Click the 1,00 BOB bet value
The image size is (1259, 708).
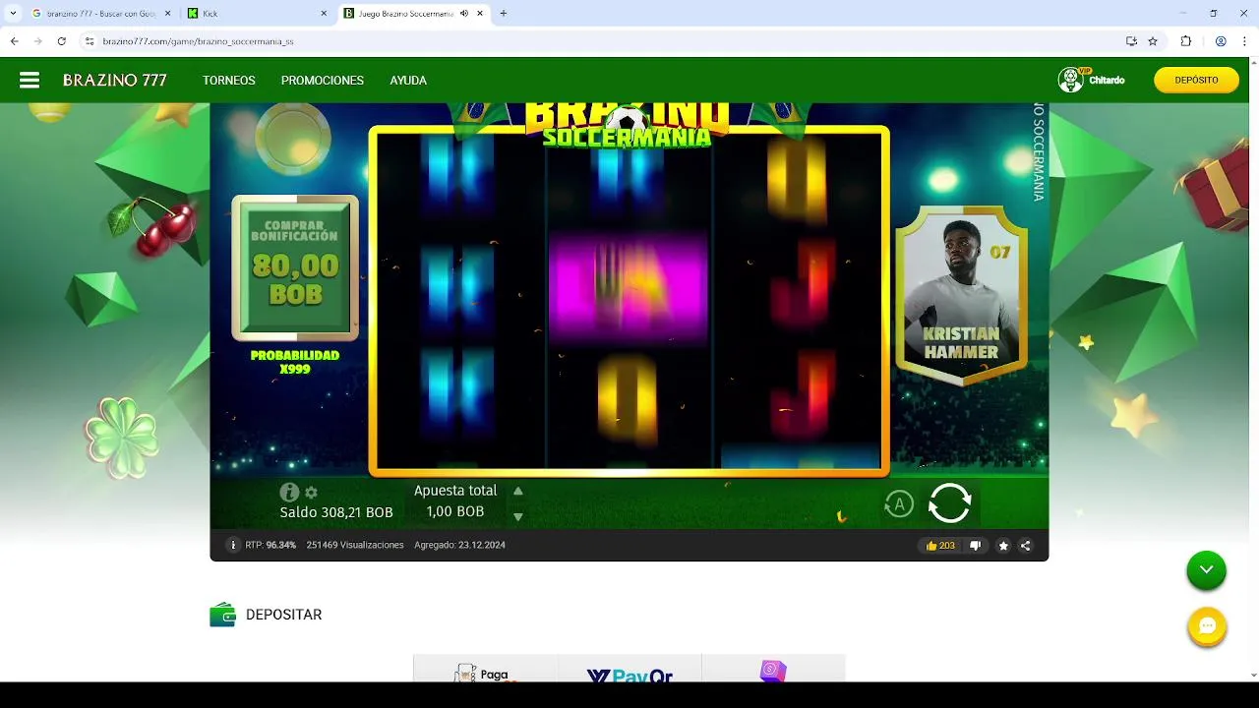455,511
